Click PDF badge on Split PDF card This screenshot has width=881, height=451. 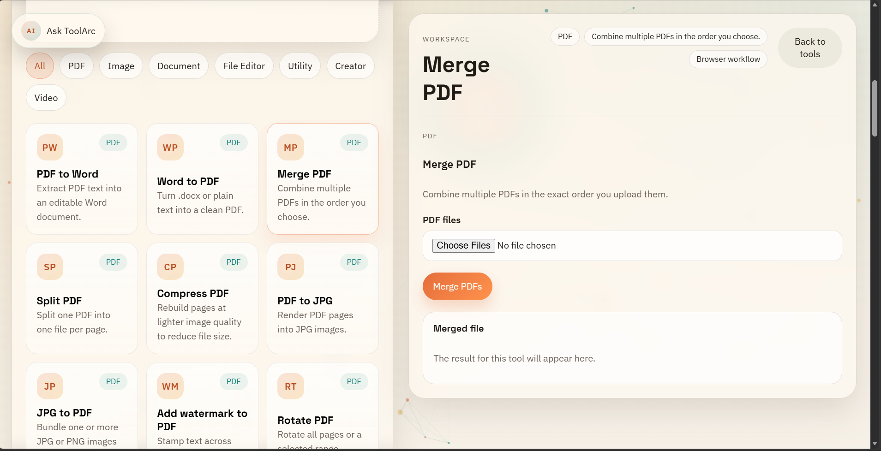(113, 262)
